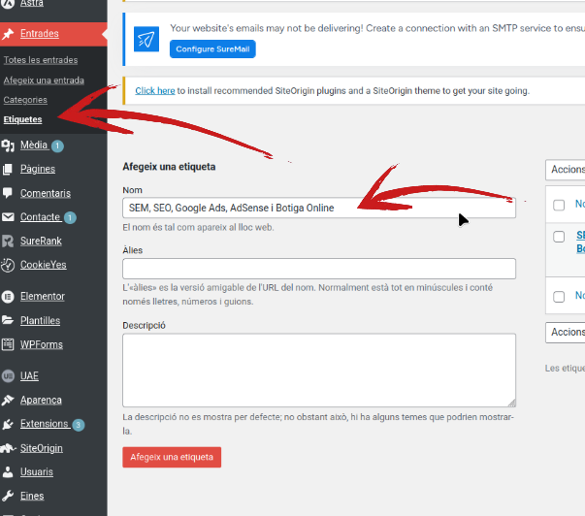Select the checkbox in table footer row
Image resolution: width=585 pixels, height=516 pixels.
point(559,296)
